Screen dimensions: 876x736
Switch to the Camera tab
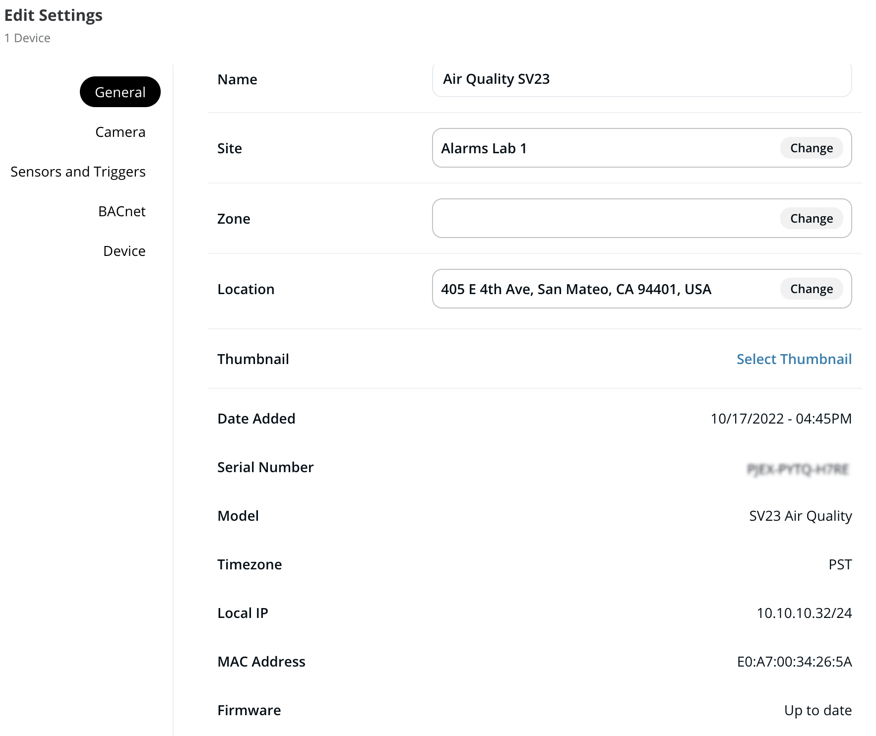pos(120,132)
